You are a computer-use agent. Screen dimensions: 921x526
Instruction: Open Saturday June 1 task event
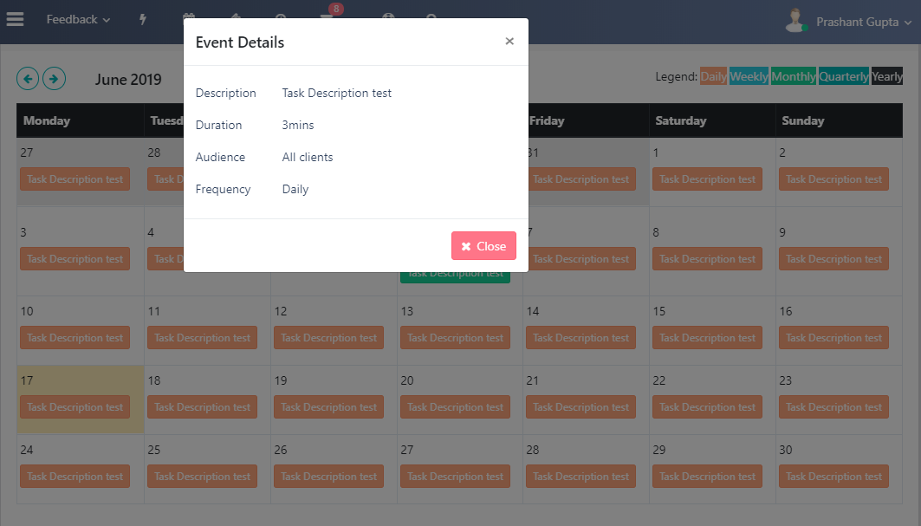click(x=707, y=179)
